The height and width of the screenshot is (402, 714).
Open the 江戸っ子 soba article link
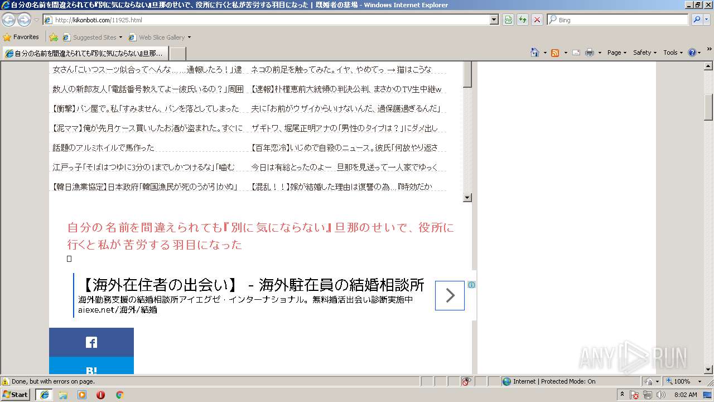tap(144, 167)
